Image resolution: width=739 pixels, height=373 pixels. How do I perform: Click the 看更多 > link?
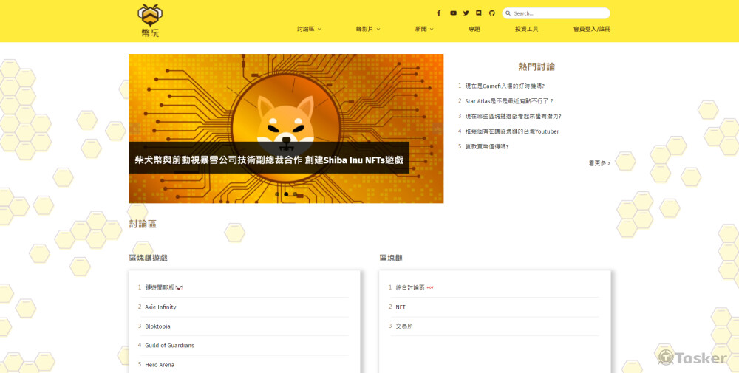tap(599, 163)
